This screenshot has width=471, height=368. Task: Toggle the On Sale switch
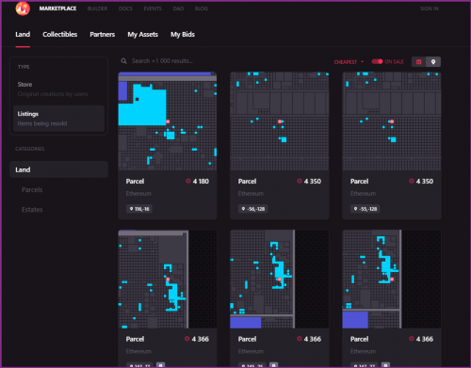[x=377, y=61]
